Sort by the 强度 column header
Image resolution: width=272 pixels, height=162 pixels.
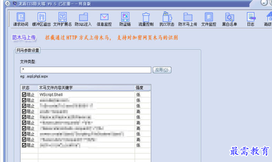coord(143,88)
